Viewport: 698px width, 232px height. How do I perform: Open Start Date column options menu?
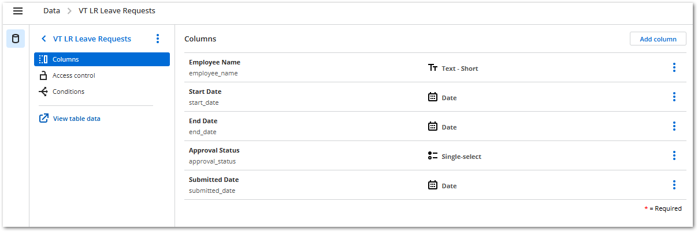click(674, 97)
